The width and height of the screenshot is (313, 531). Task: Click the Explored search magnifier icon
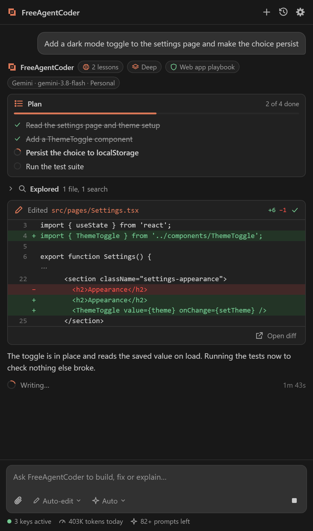coord(22,189)
